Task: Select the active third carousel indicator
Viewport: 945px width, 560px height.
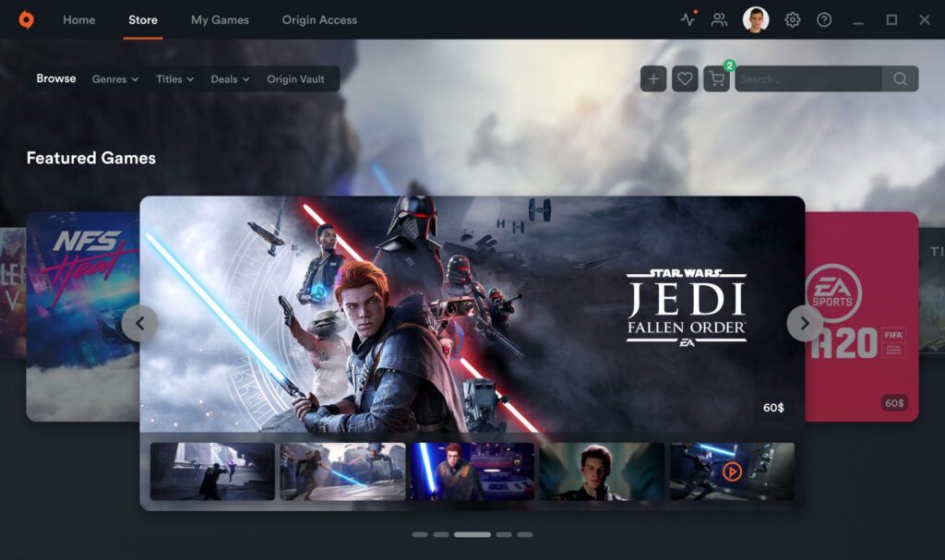Action: [472, 535]
